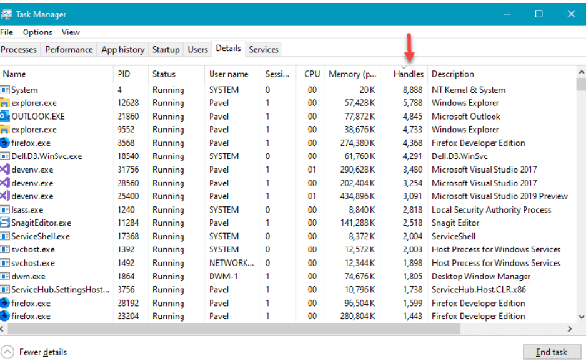The height and width of the screenshot is (364, 586).
Task: Click the devenv.exe icon for PID 31756
Action: click(4, 170)
